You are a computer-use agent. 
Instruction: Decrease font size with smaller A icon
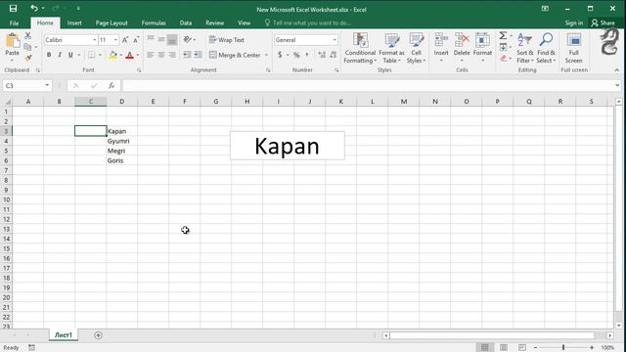tap(136, 40)
